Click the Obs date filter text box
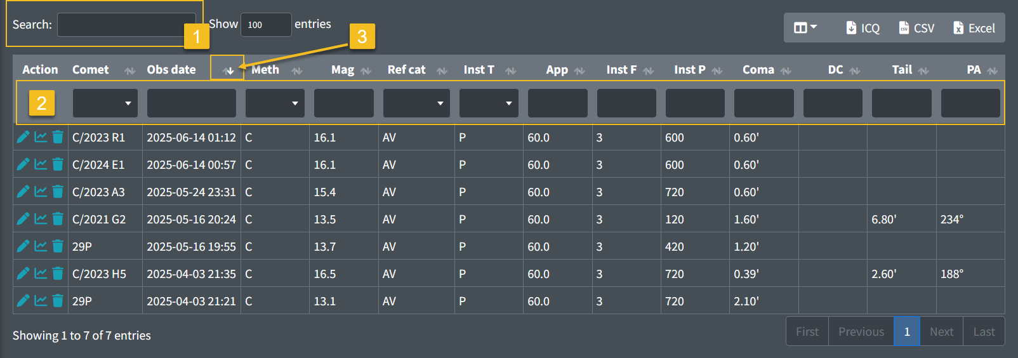The height and width of the screenshot is (358, 1018). click(x=192, y=103)
